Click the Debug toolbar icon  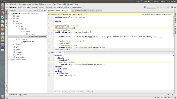(161, 7)
